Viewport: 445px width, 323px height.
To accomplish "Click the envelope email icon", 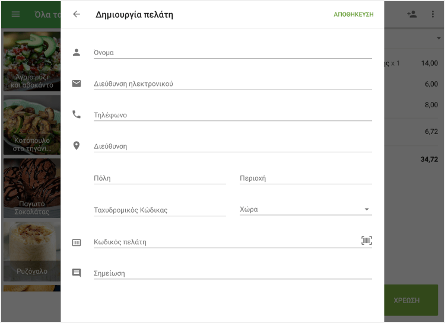I will tap(77, 84).
